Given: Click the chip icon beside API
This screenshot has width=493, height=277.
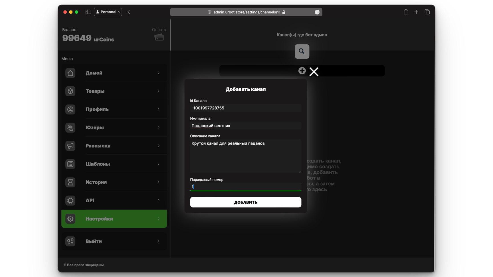Looking at the screenshot, I should point(70,201).
